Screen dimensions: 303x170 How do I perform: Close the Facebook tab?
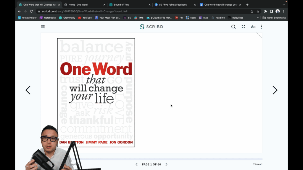195,5
